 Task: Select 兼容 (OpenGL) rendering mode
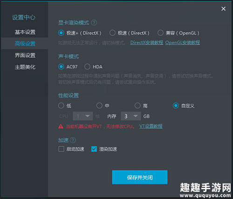(160, 33)
